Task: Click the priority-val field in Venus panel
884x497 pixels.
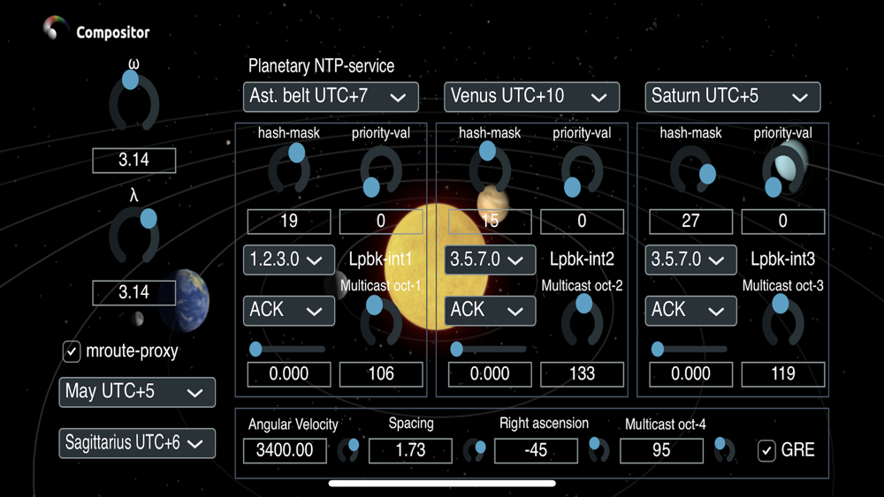Action: 582,222
